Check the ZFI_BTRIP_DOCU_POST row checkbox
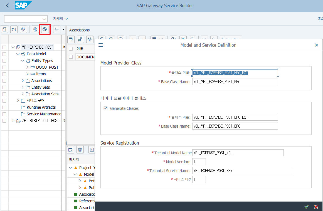Image resolution: width=323 pixels, height=211 pixels. click(4, 121)
